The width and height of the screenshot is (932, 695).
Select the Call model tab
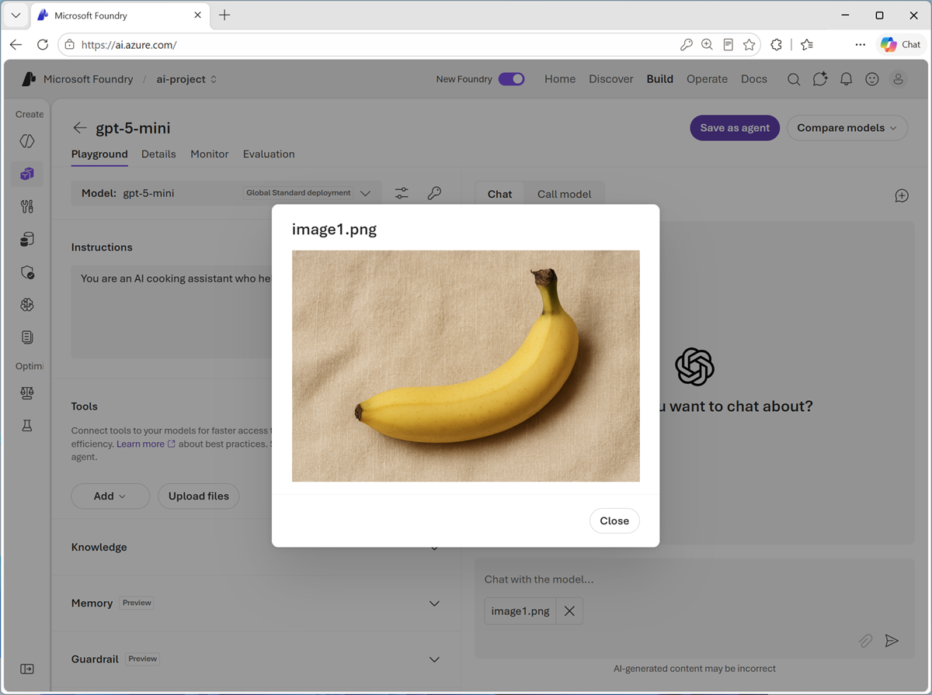point(564,194)
